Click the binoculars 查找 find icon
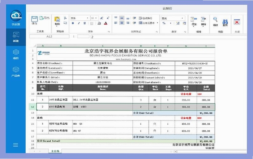This screenshot has height=159, width=253. (x=225, y=23)
